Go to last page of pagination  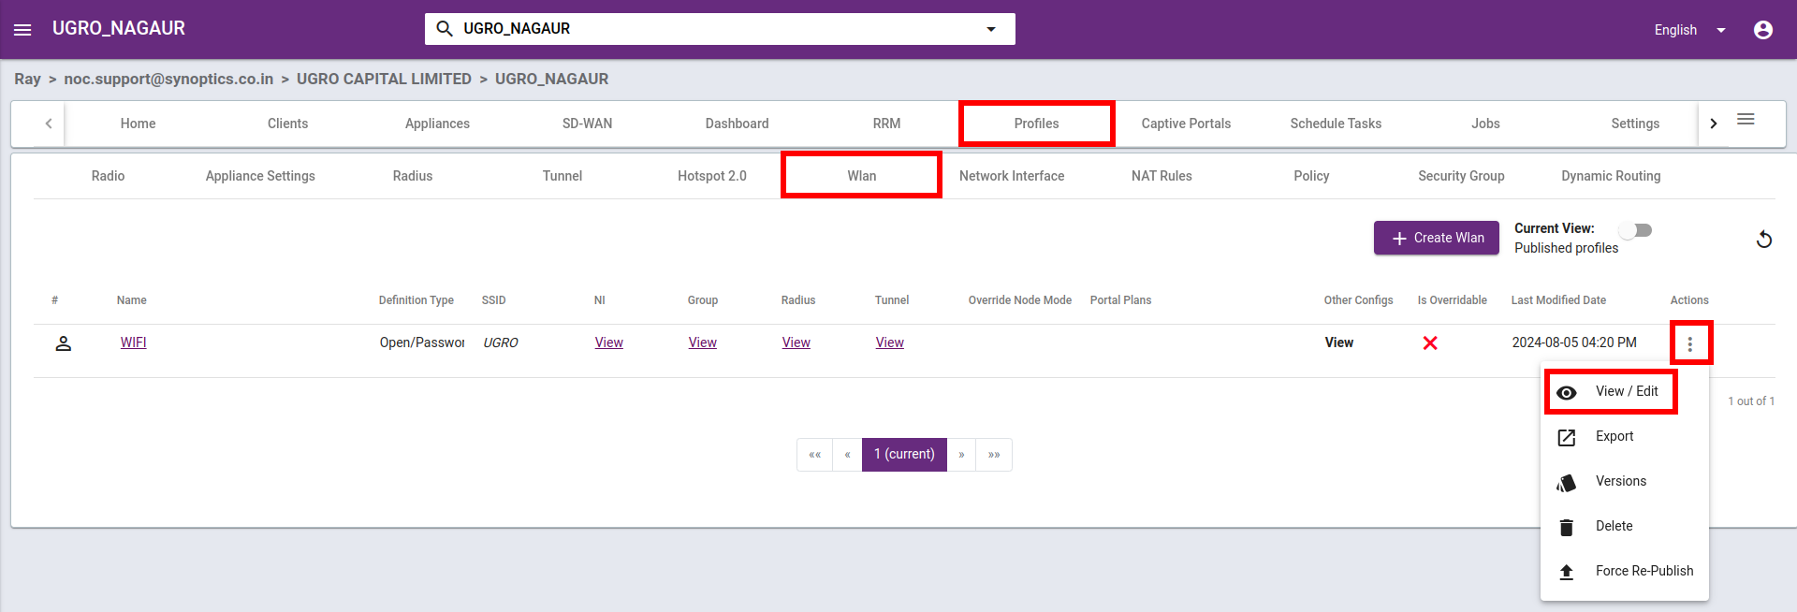pos(994,455)
